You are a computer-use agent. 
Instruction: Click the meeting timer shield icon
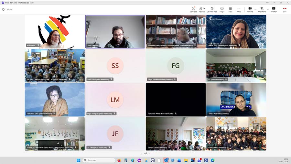pyautogui.click(x=4, y=9)
